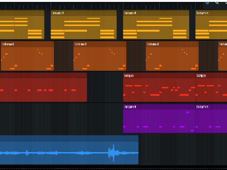Select the first full red Sampler clip

tap(159, 87)
